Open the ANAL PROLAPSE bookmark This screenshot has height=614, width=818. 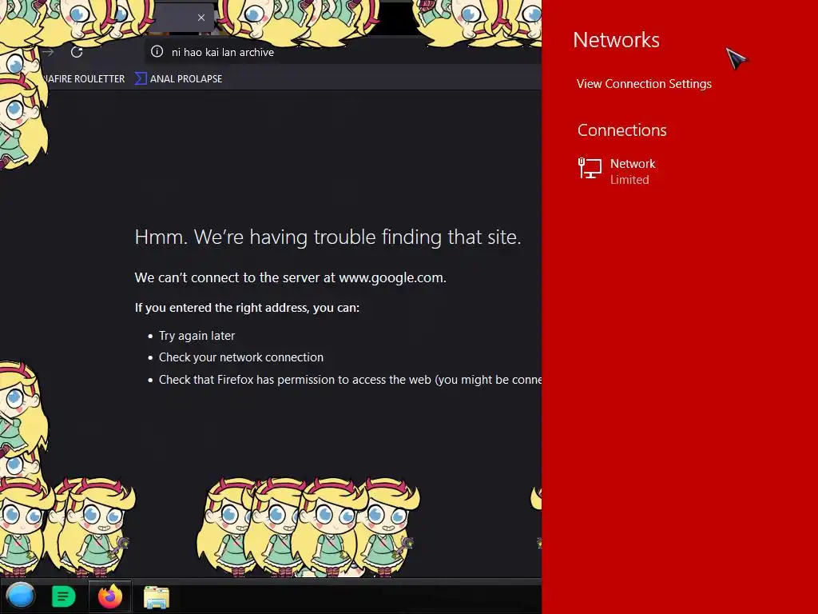179,79
